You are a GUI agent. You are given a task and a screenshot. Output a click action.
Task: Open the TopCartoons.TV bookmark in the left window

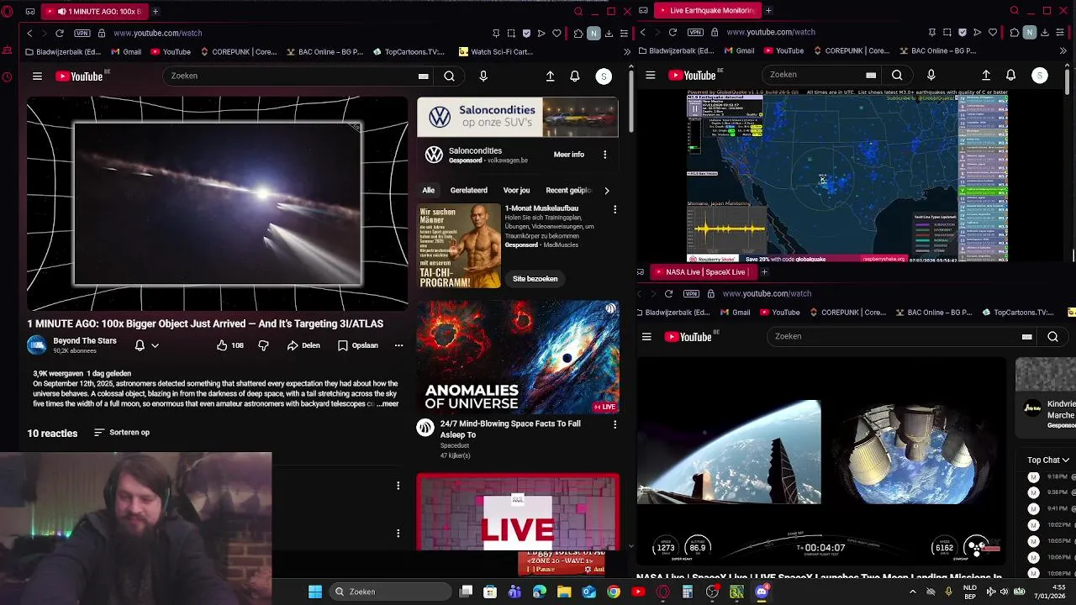pos(408,52)
